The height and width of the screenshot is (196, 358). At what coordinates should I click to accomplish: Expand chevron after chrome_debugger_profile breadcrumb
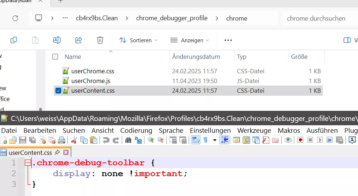(217, 18)
